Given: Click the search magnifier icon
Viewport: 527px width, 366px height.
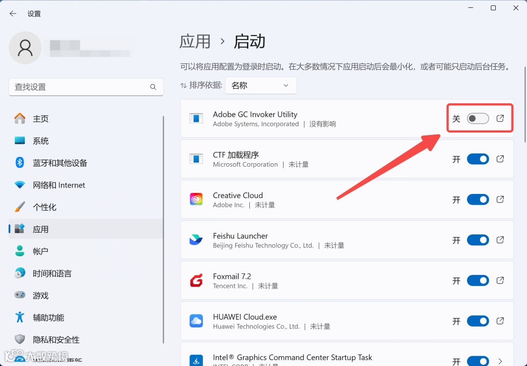Looking at the screenshot, I should tap(153, 87).
